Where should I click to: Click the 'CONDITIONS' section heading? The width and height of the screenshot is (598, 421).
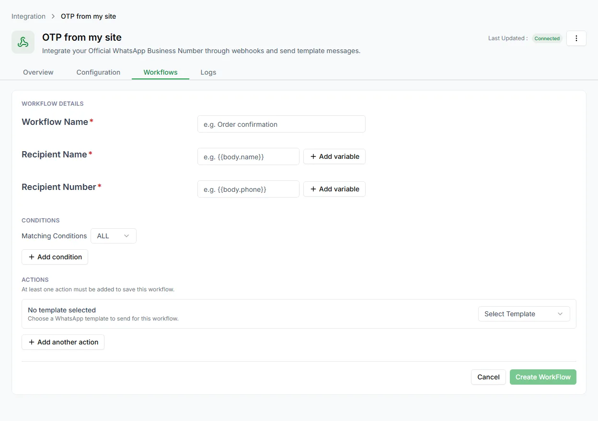click(41, 221)
